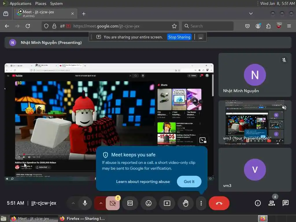Click the Nhật Minh Nguyễn (Presenting) label
Screen dimensions: 296x222
[x=51, y=43]
